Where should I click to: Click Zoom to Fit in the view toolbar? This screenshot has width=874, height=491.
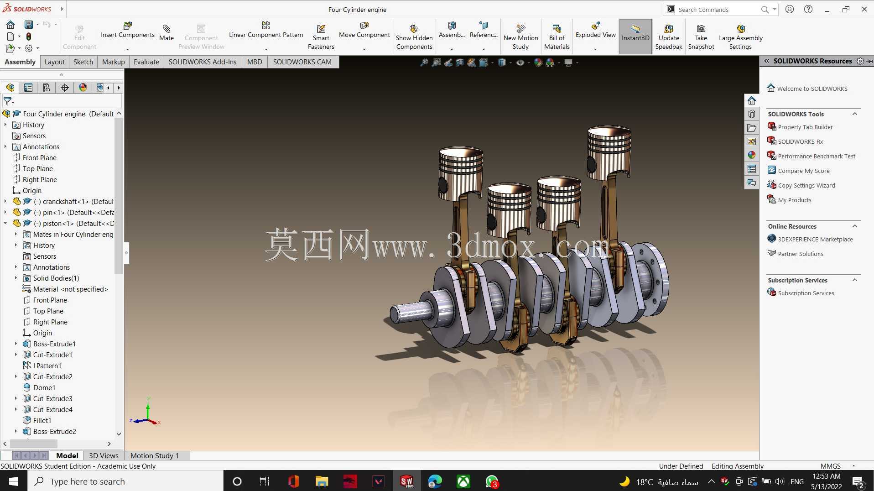424,63
